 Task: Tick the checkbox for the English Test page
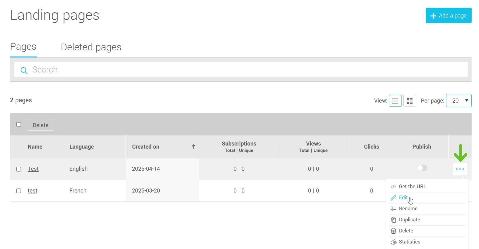pos(19,169)
